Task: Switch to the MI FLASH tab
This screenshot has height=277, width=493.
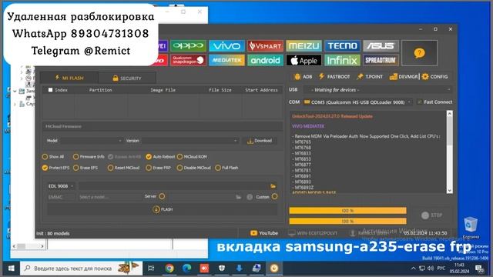Action: [x=69, y=78]
